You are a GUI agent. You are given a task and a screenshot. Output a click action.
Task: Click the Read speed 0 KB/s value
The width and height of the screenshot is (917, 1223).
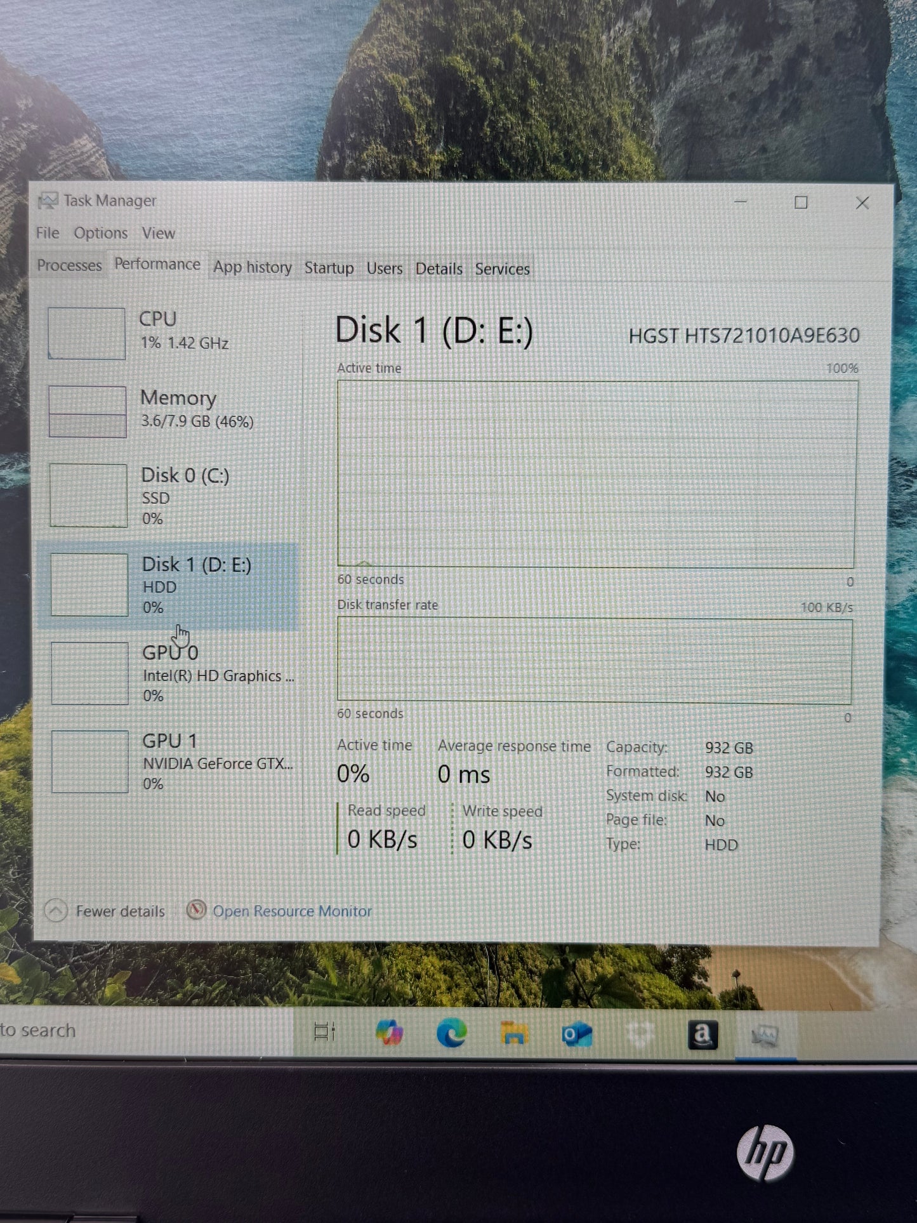click(382, 840)
